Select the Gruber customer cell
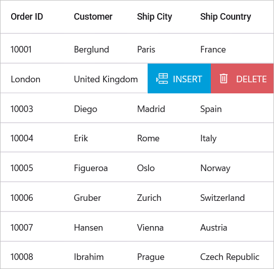274x269 pixels. click(x=87, y=198)
